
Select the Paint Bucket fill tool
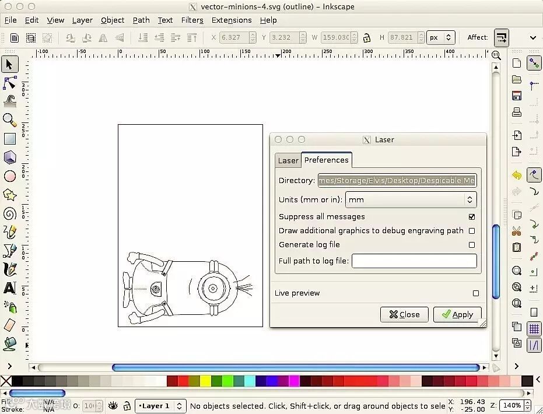(x=10, y=343)
